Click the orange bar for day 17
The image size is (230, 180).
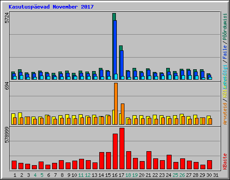[123, 114]
